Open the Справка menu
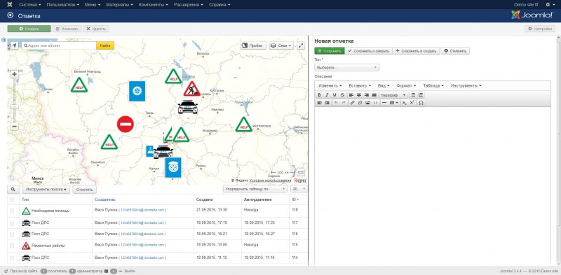This screenshot has height=275, width=561. click(219, 5)
